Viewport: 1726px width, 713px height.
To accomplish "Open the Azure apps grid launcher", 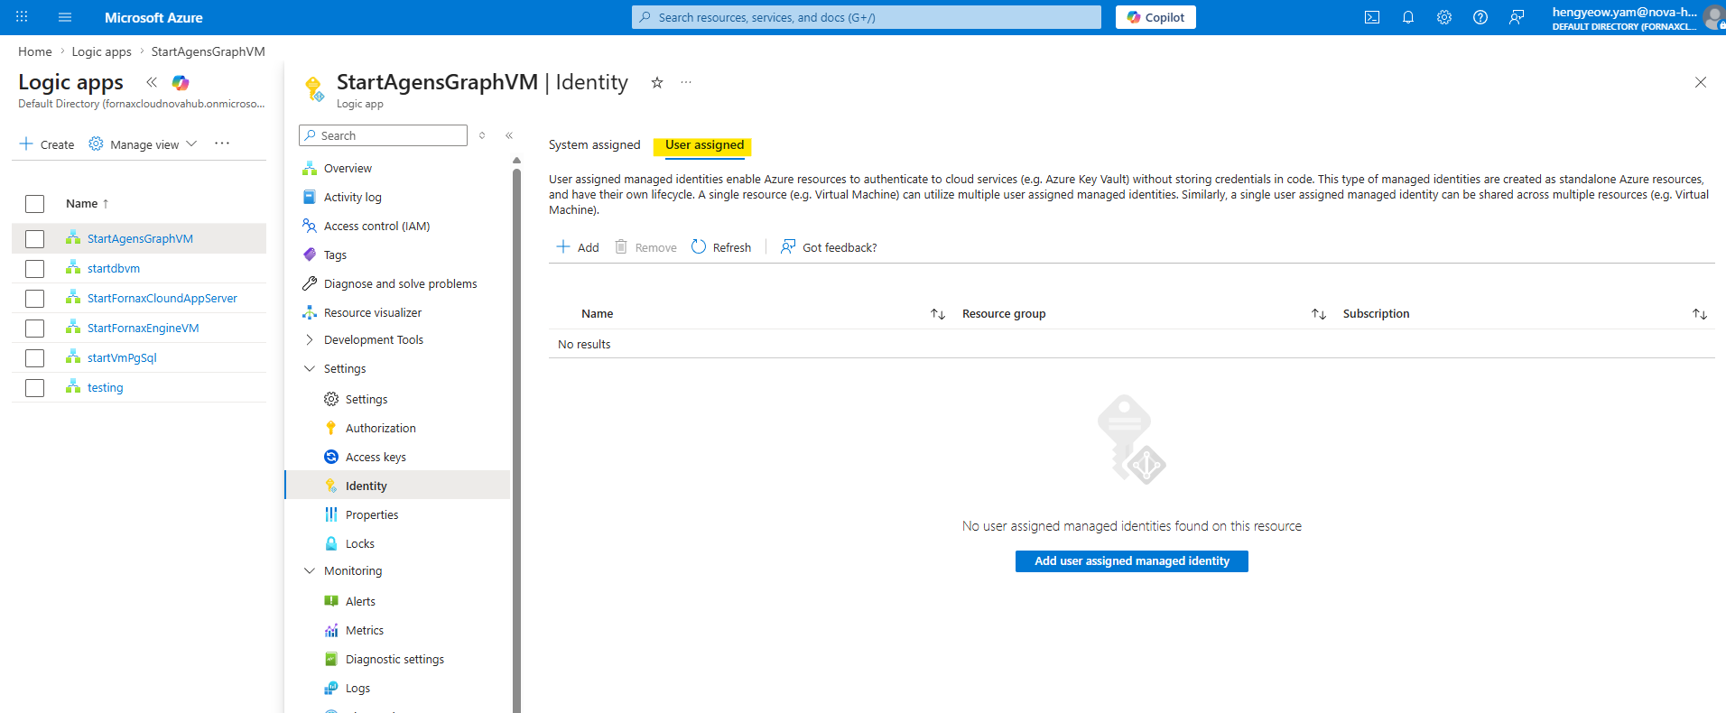I will pos(22,17).
